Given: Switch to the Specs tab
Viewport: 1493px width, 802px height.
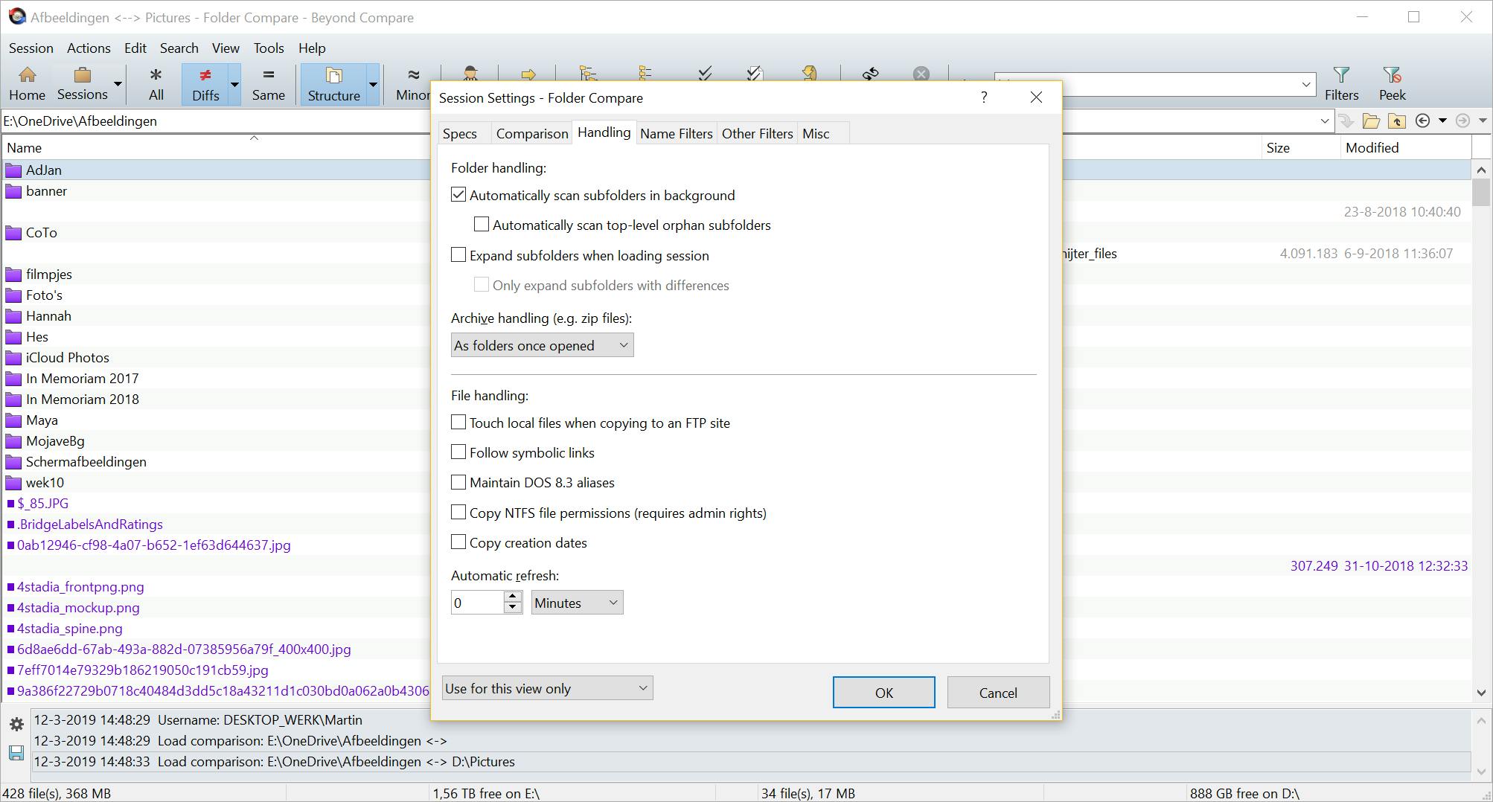Looking at the screenshot, I should [460, 134].
